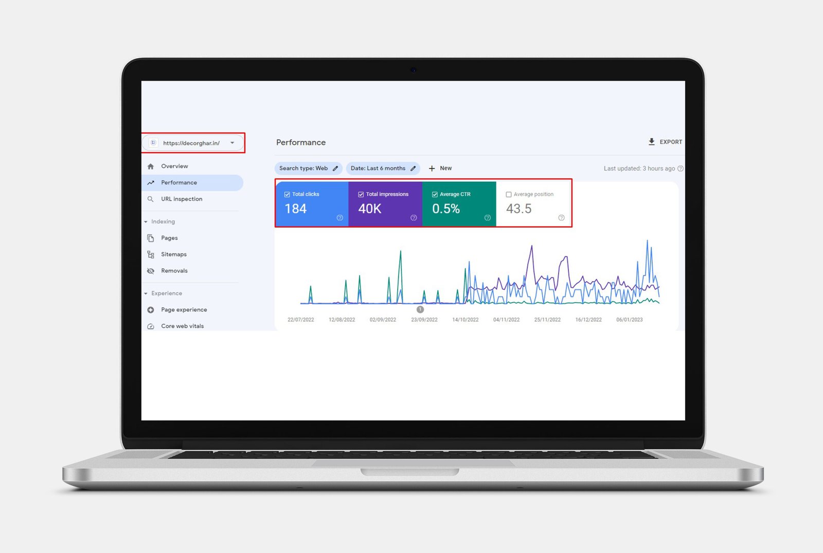The image size is (823, 553).
Task: Click the property favicon beside decorghar.in URL
Action: (153, 143)
